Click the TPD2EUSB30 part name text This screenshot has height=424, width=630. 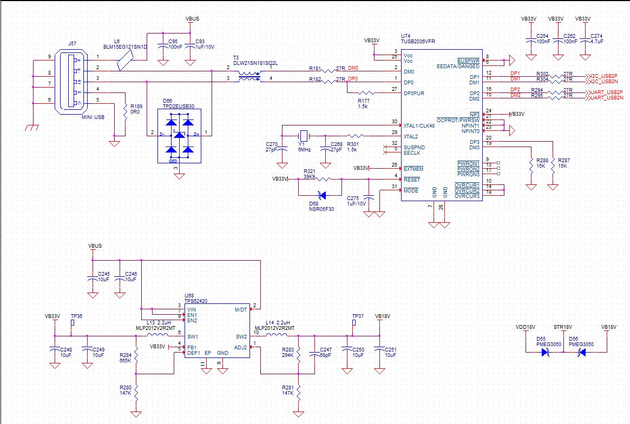tap(179, 107)
